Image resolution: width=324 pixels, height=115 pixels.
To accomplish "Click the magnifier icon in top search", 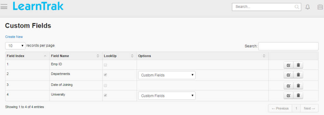I will tap(297, 7).
